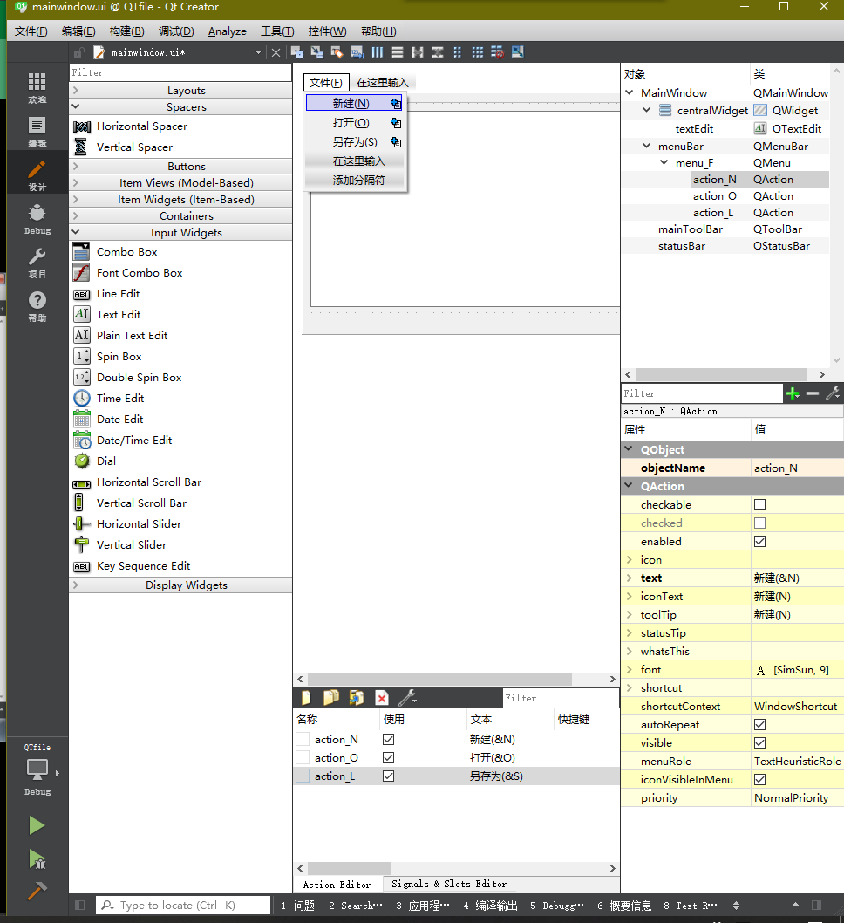Start debugging with the Run-with-bug icon
Screen dimensions: 844x923
click(37, 859)
